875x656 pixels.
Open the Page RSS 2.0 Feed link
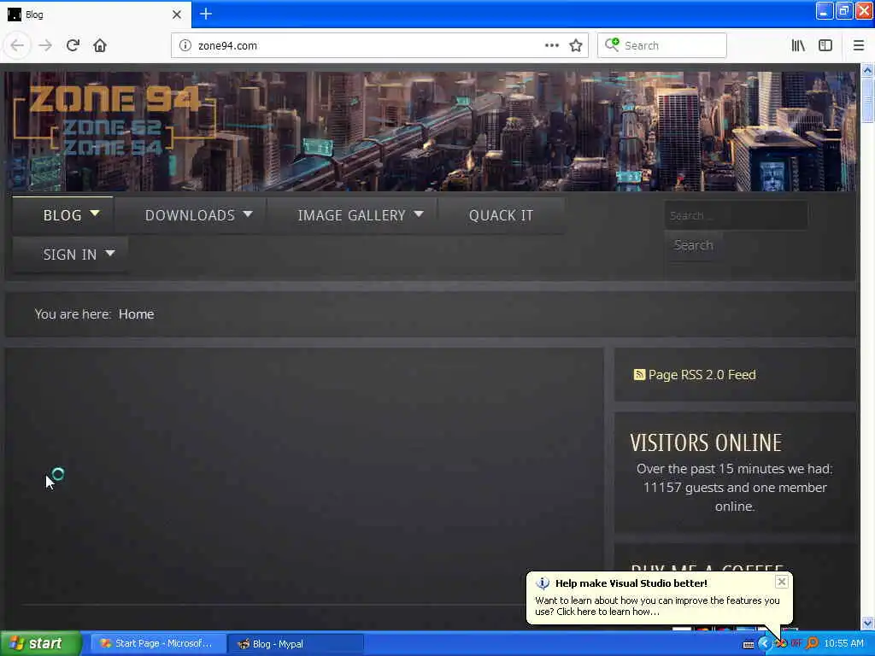point(702,374)
